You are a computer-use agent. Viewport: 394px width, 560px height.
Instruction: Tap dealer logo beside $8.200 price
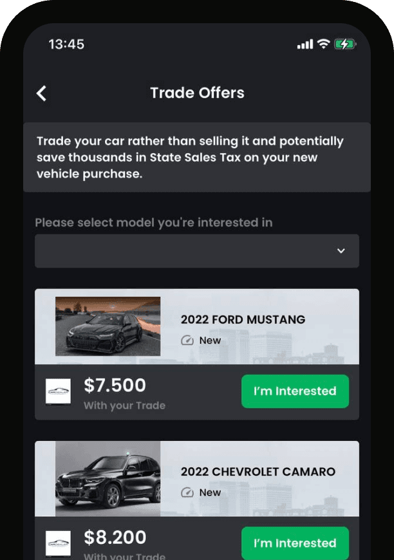point(58,543)
